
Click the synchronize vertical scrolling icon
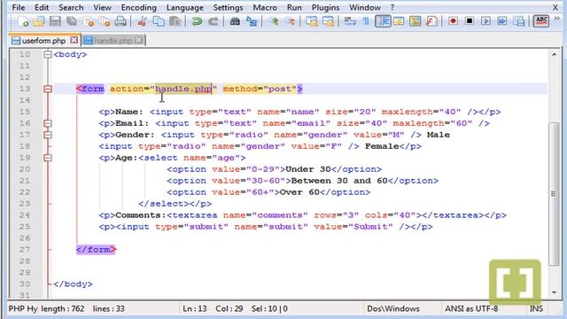click(312, 21)
